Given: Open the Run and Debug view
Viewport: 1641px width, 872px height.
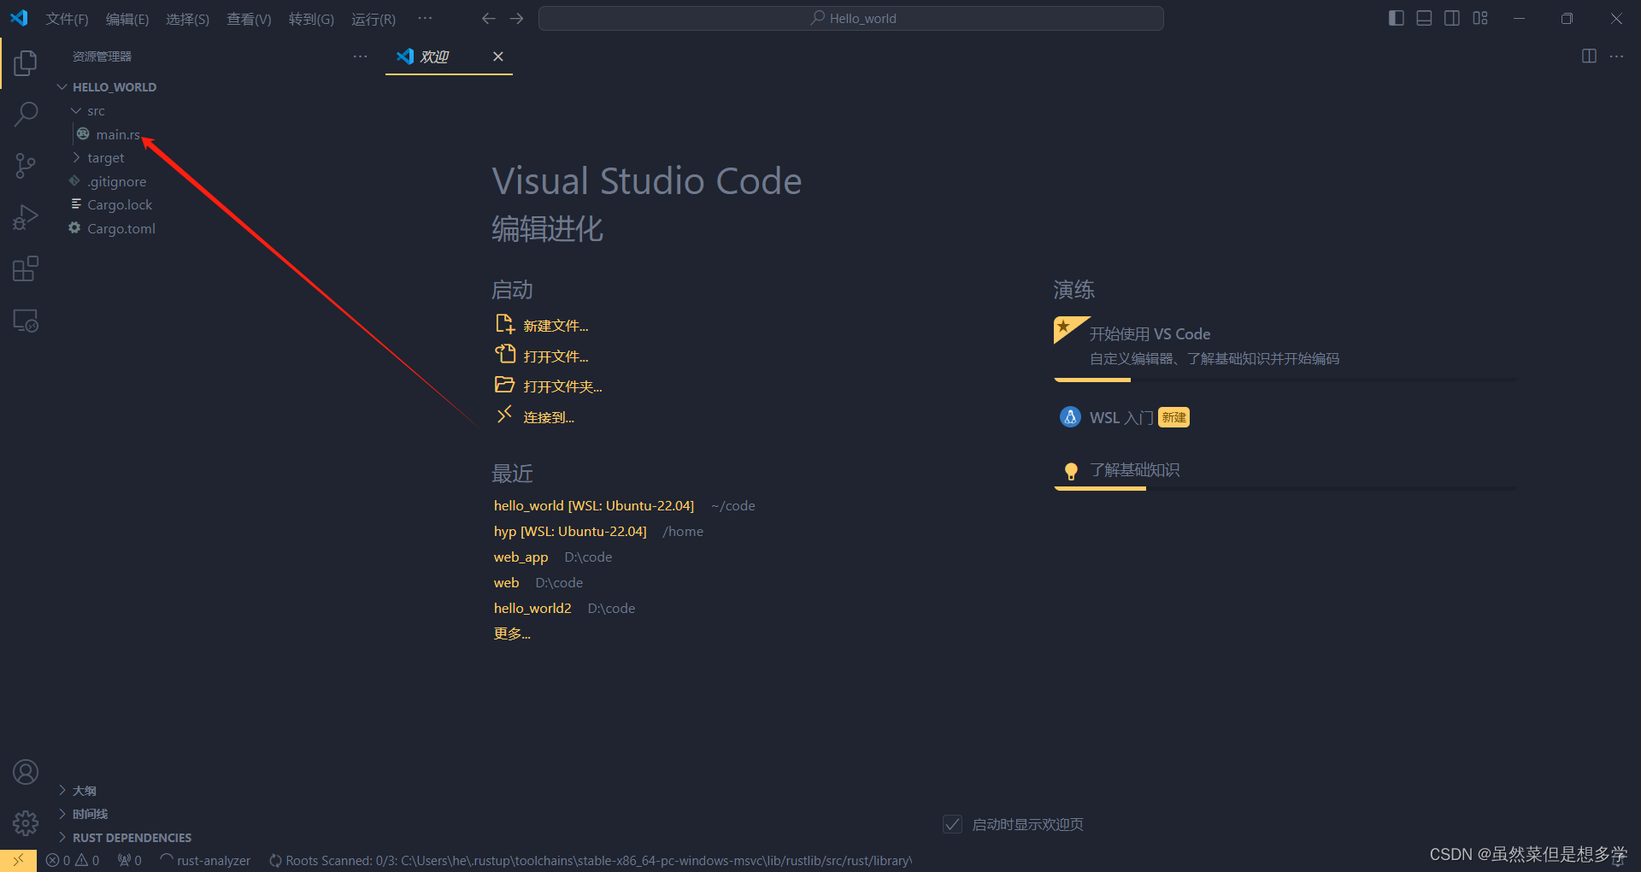Looking at the screenshot, I should tap(26, 216).
